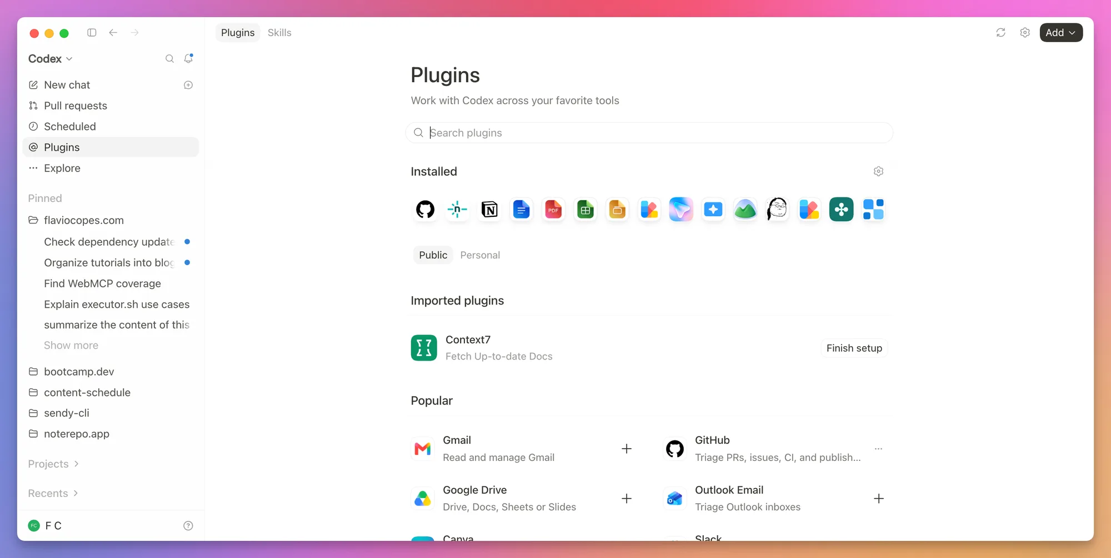
Task: Select Plugins in sidebar
Action: 111,147
